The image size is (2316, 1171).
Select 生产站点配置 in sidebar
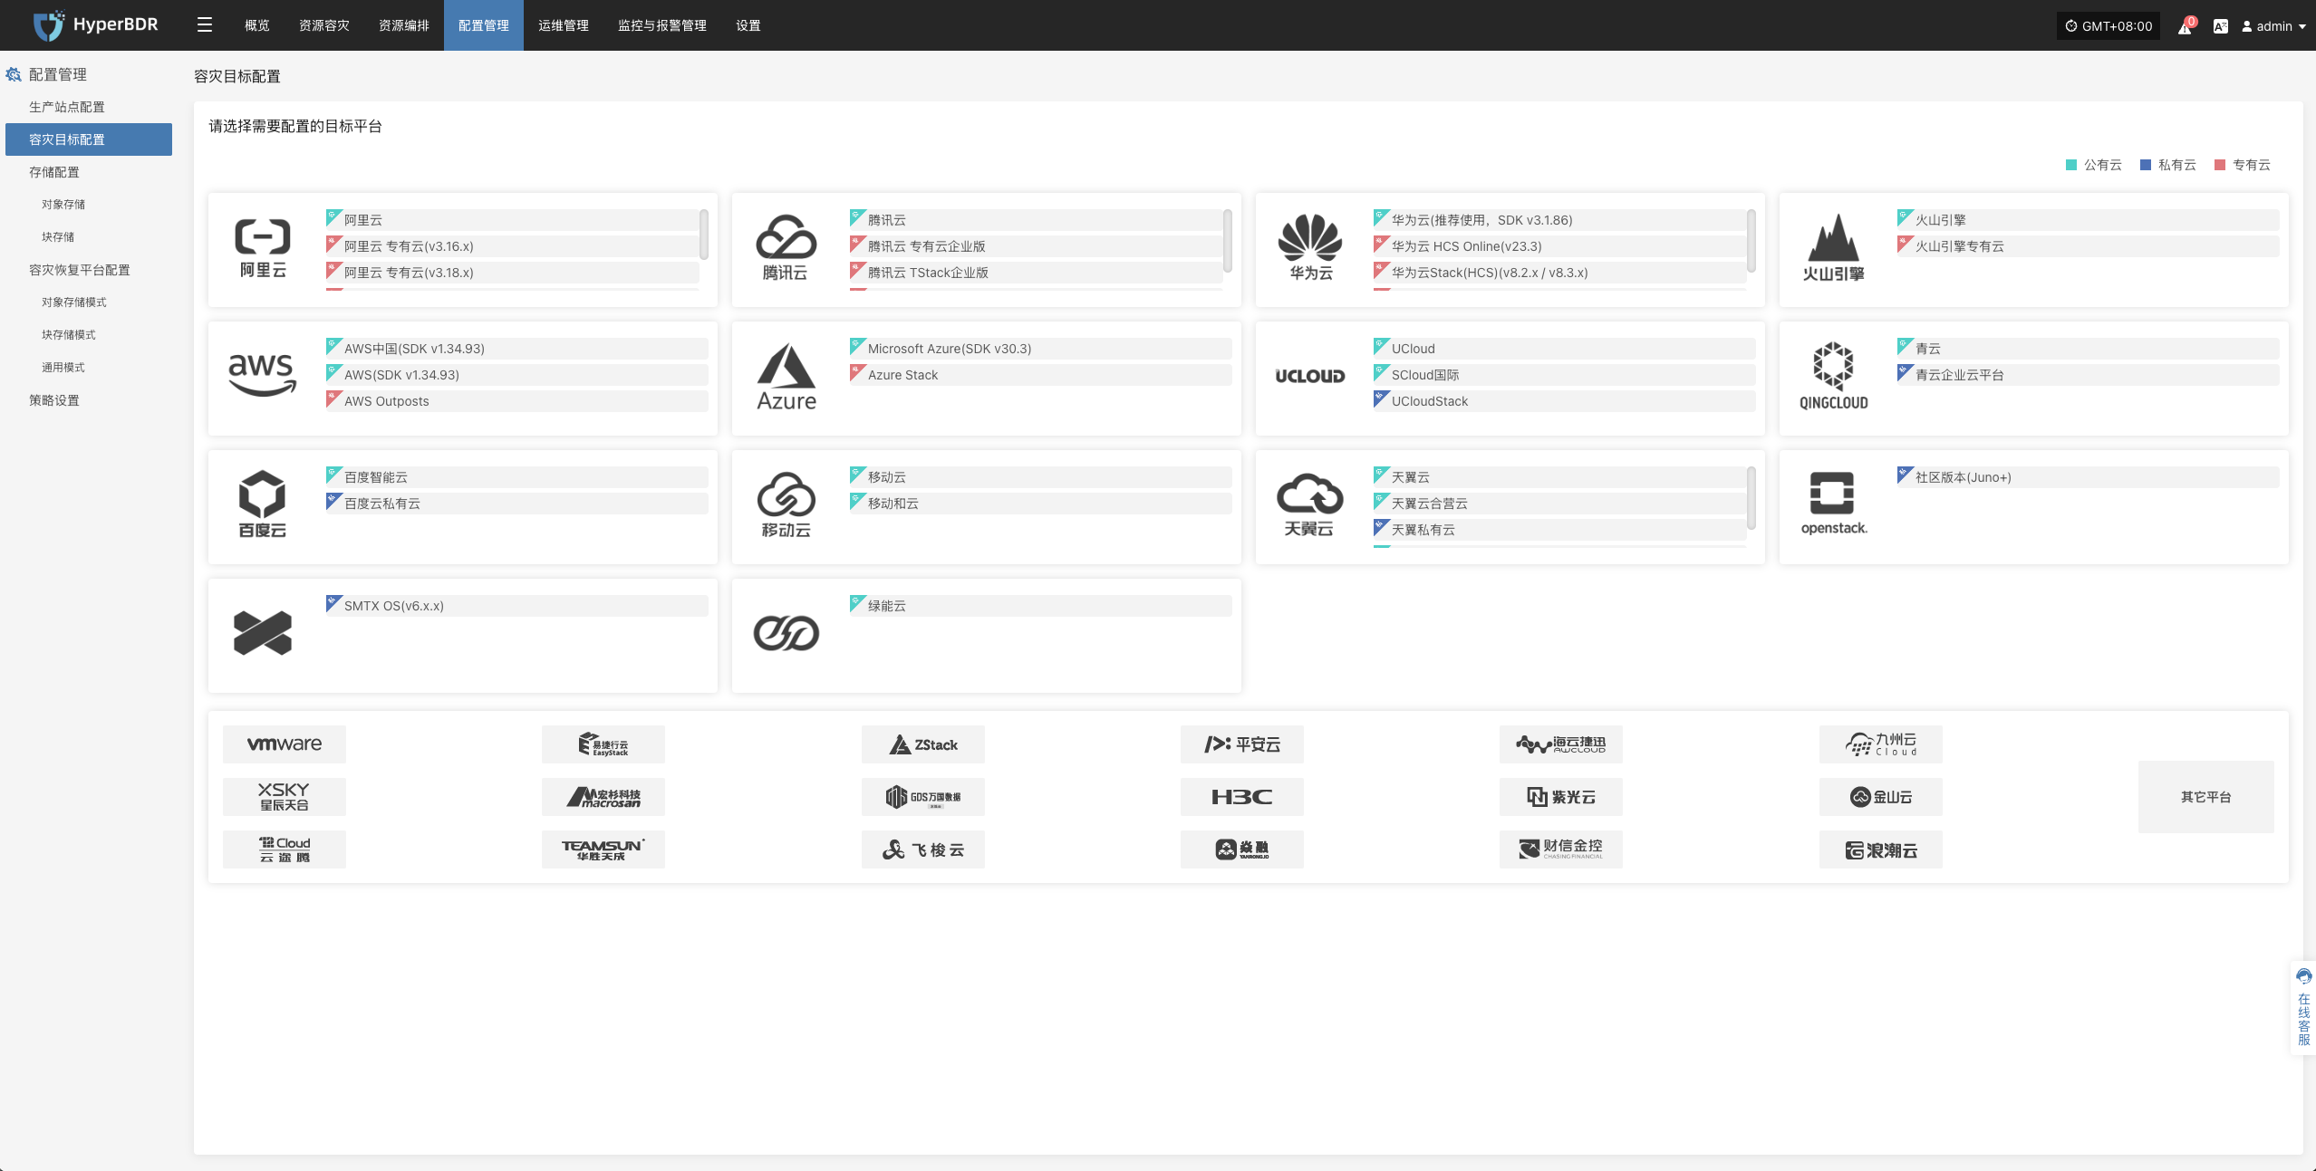coord(89,107)
